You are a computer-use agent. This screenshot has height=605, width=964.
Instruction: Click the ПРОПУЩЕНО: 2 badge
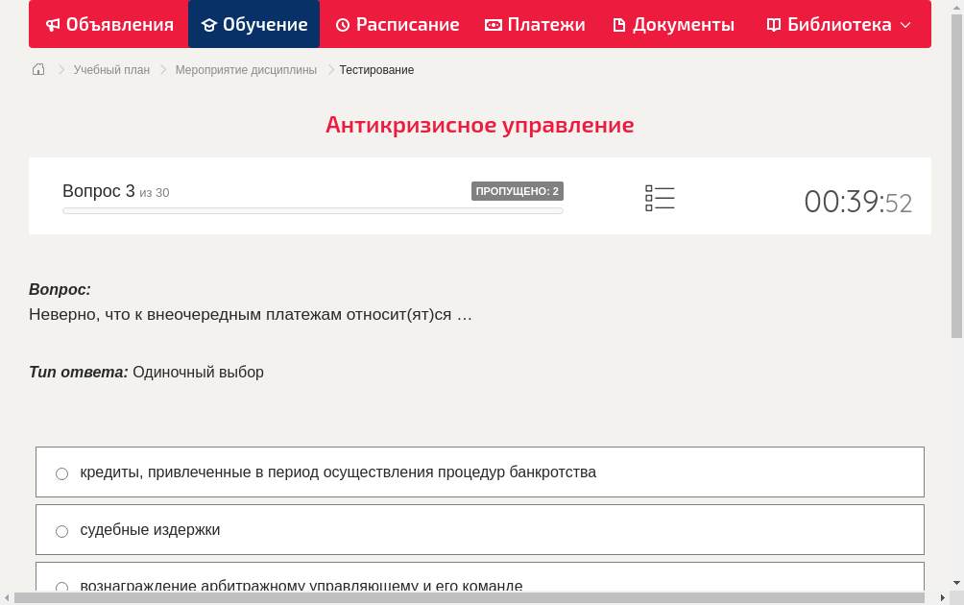pos(518,191)
